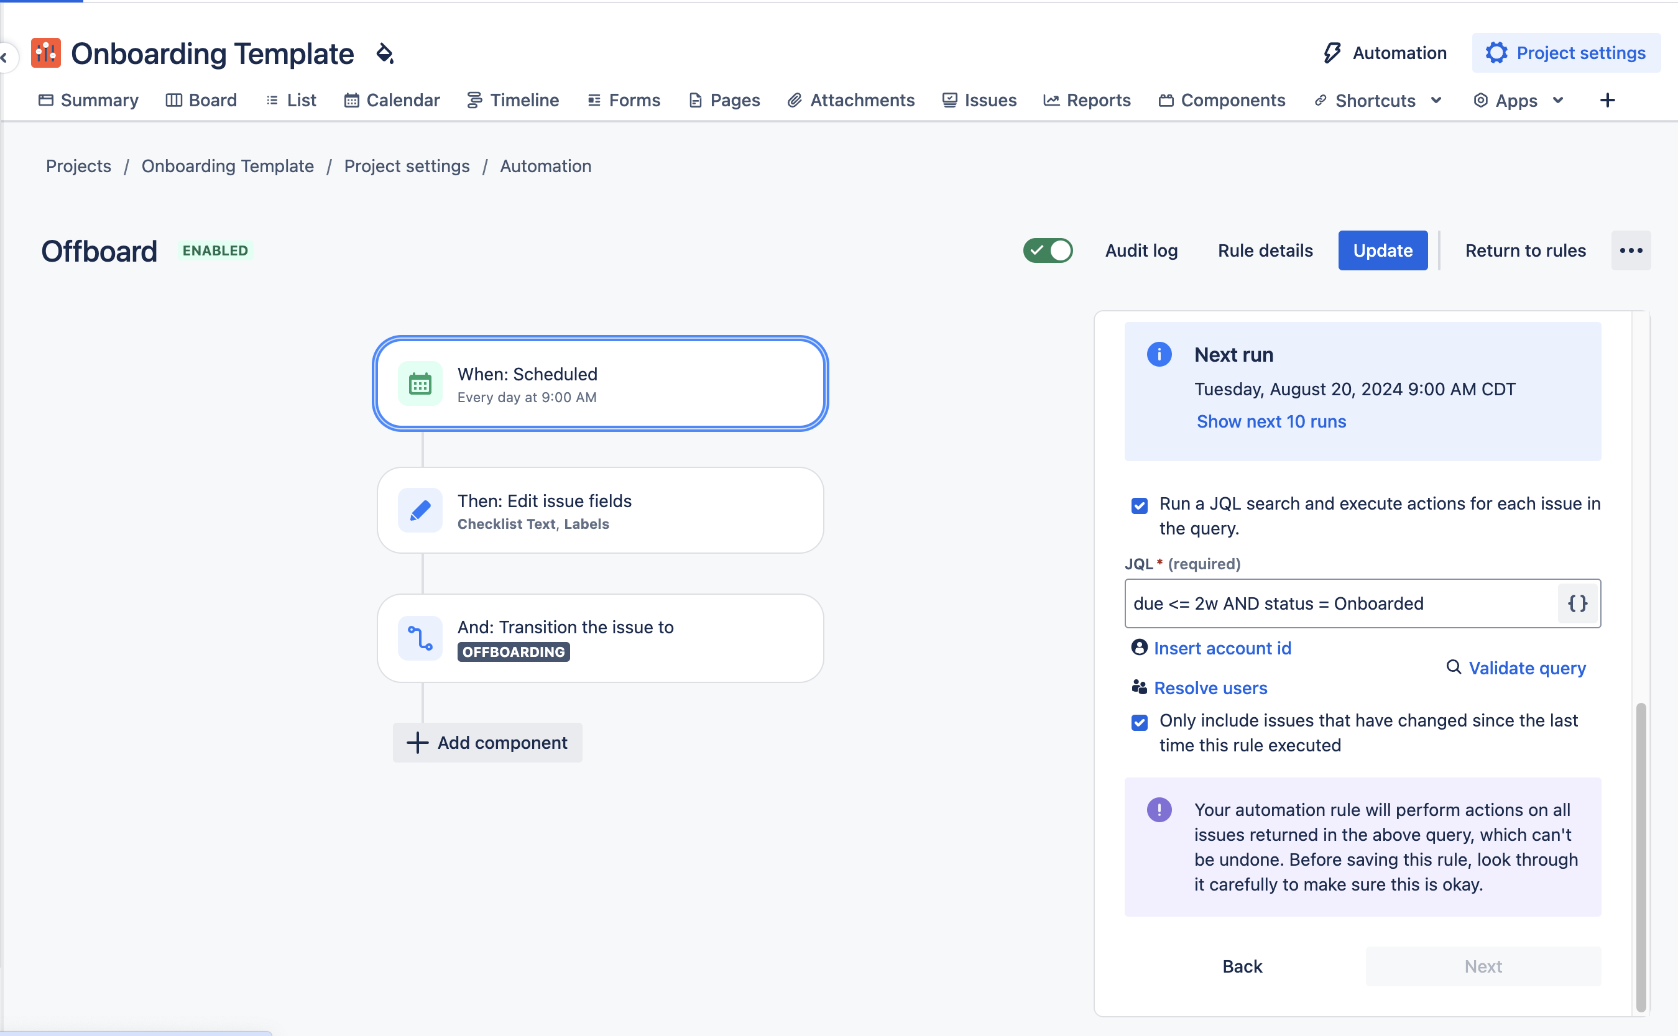Uncheck the Run a JQL search checkbox

point(1139,506)
